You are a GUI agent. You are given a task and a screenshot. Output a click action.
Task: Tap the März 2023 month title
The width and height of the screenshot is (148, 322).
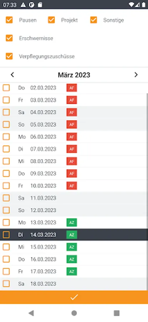[x=74, y=75]
